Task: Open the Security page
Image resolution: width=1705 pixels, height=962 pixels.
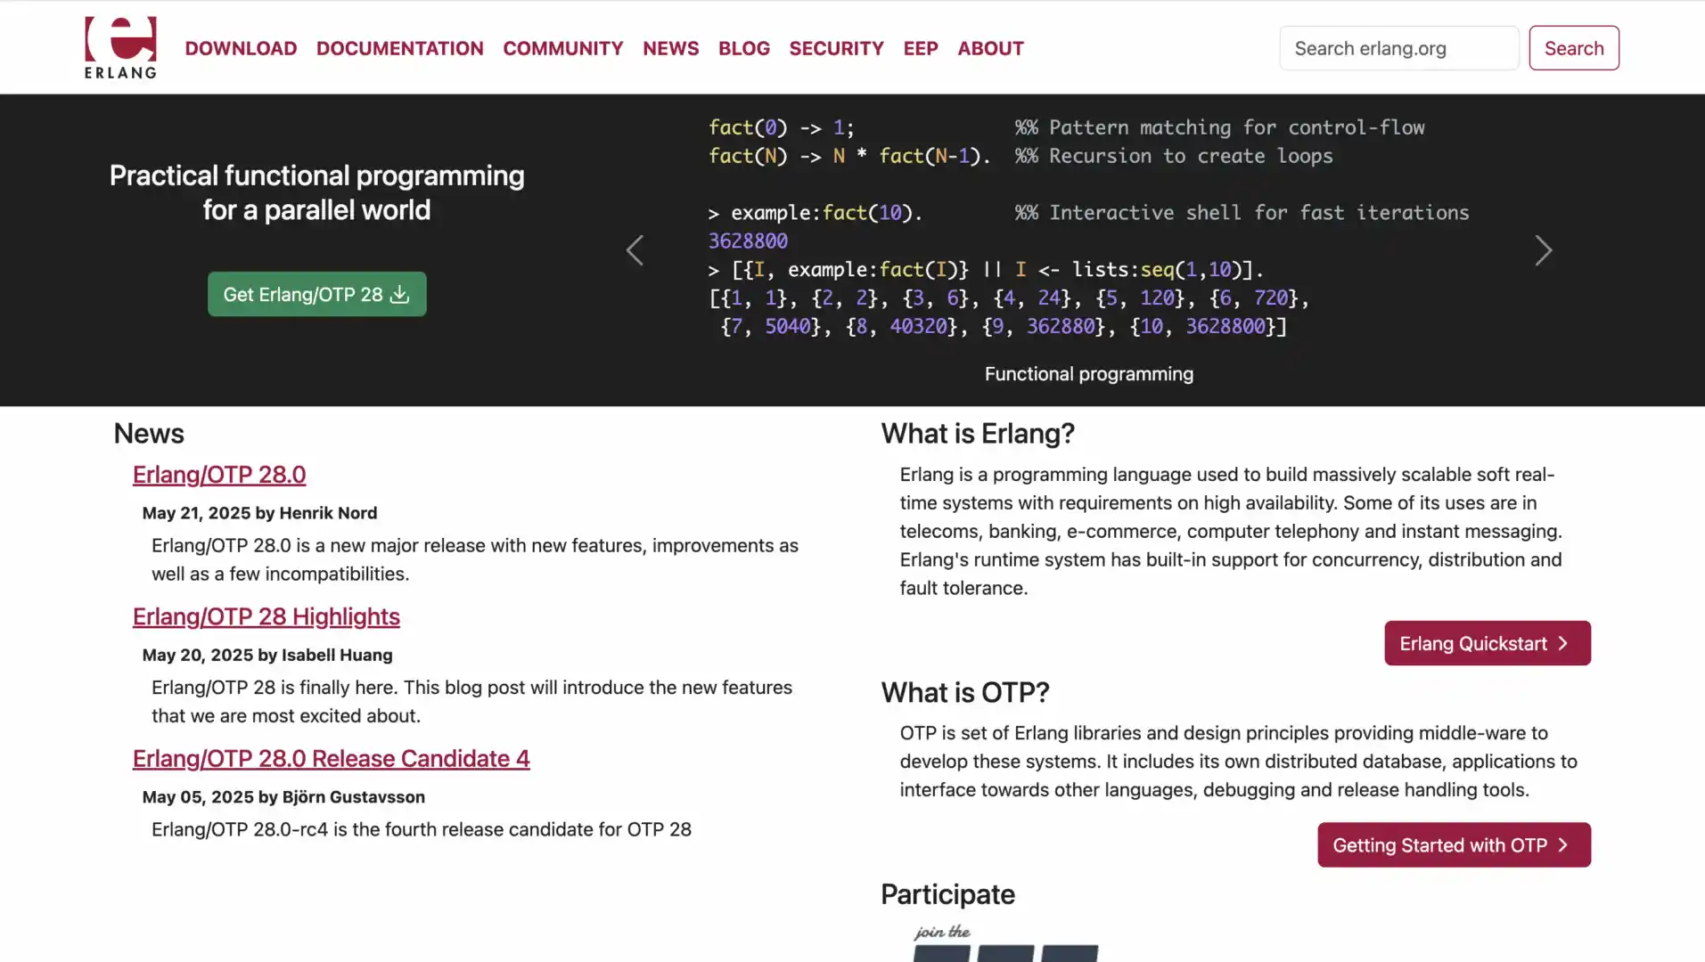Action: pos(836,48)
